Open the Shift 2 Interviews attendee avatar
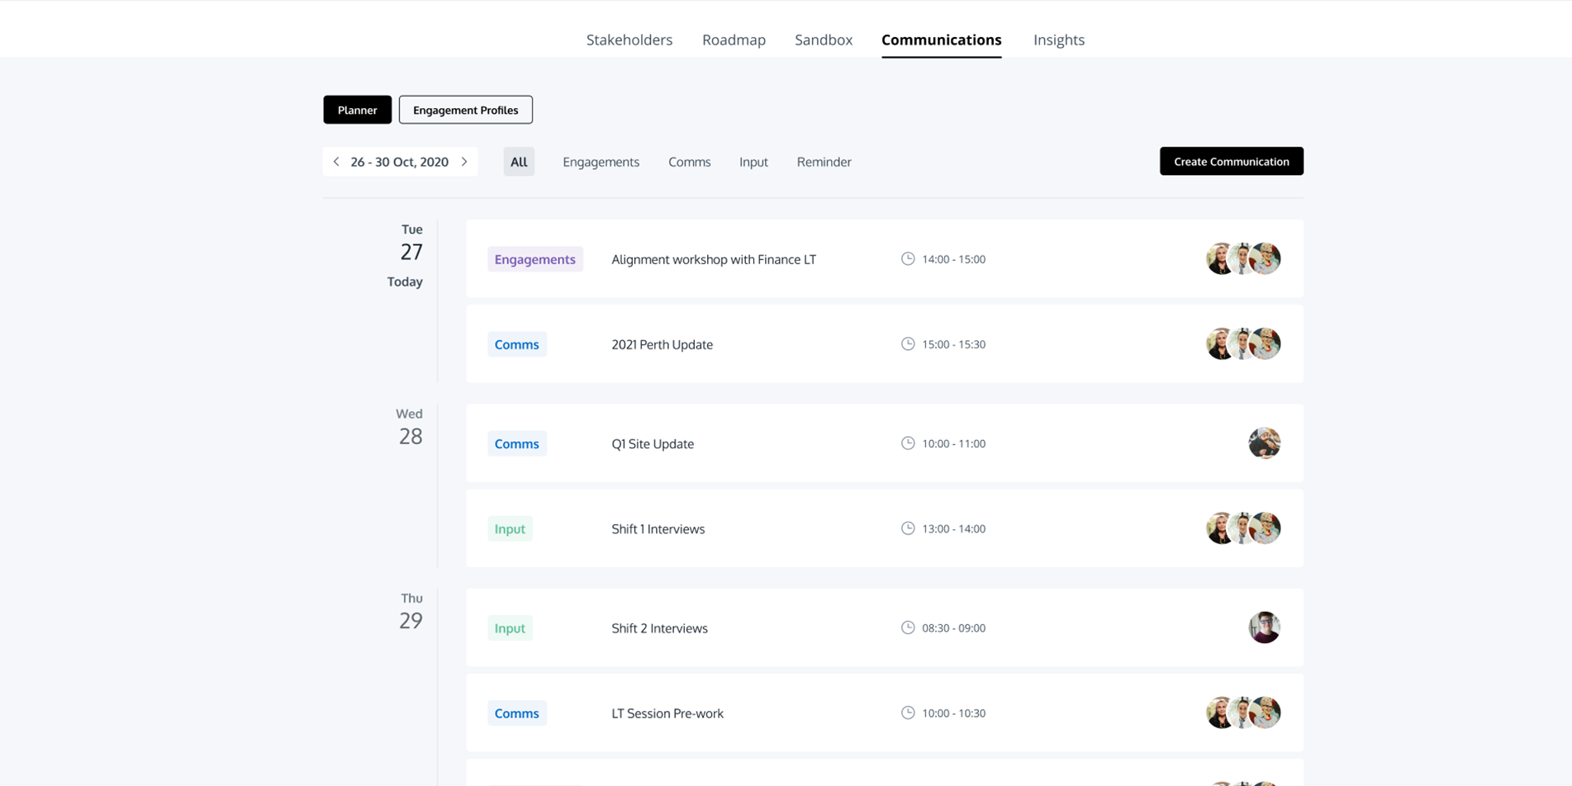The width and height of the screenshot is (1572, 786). pos(1263,627)
